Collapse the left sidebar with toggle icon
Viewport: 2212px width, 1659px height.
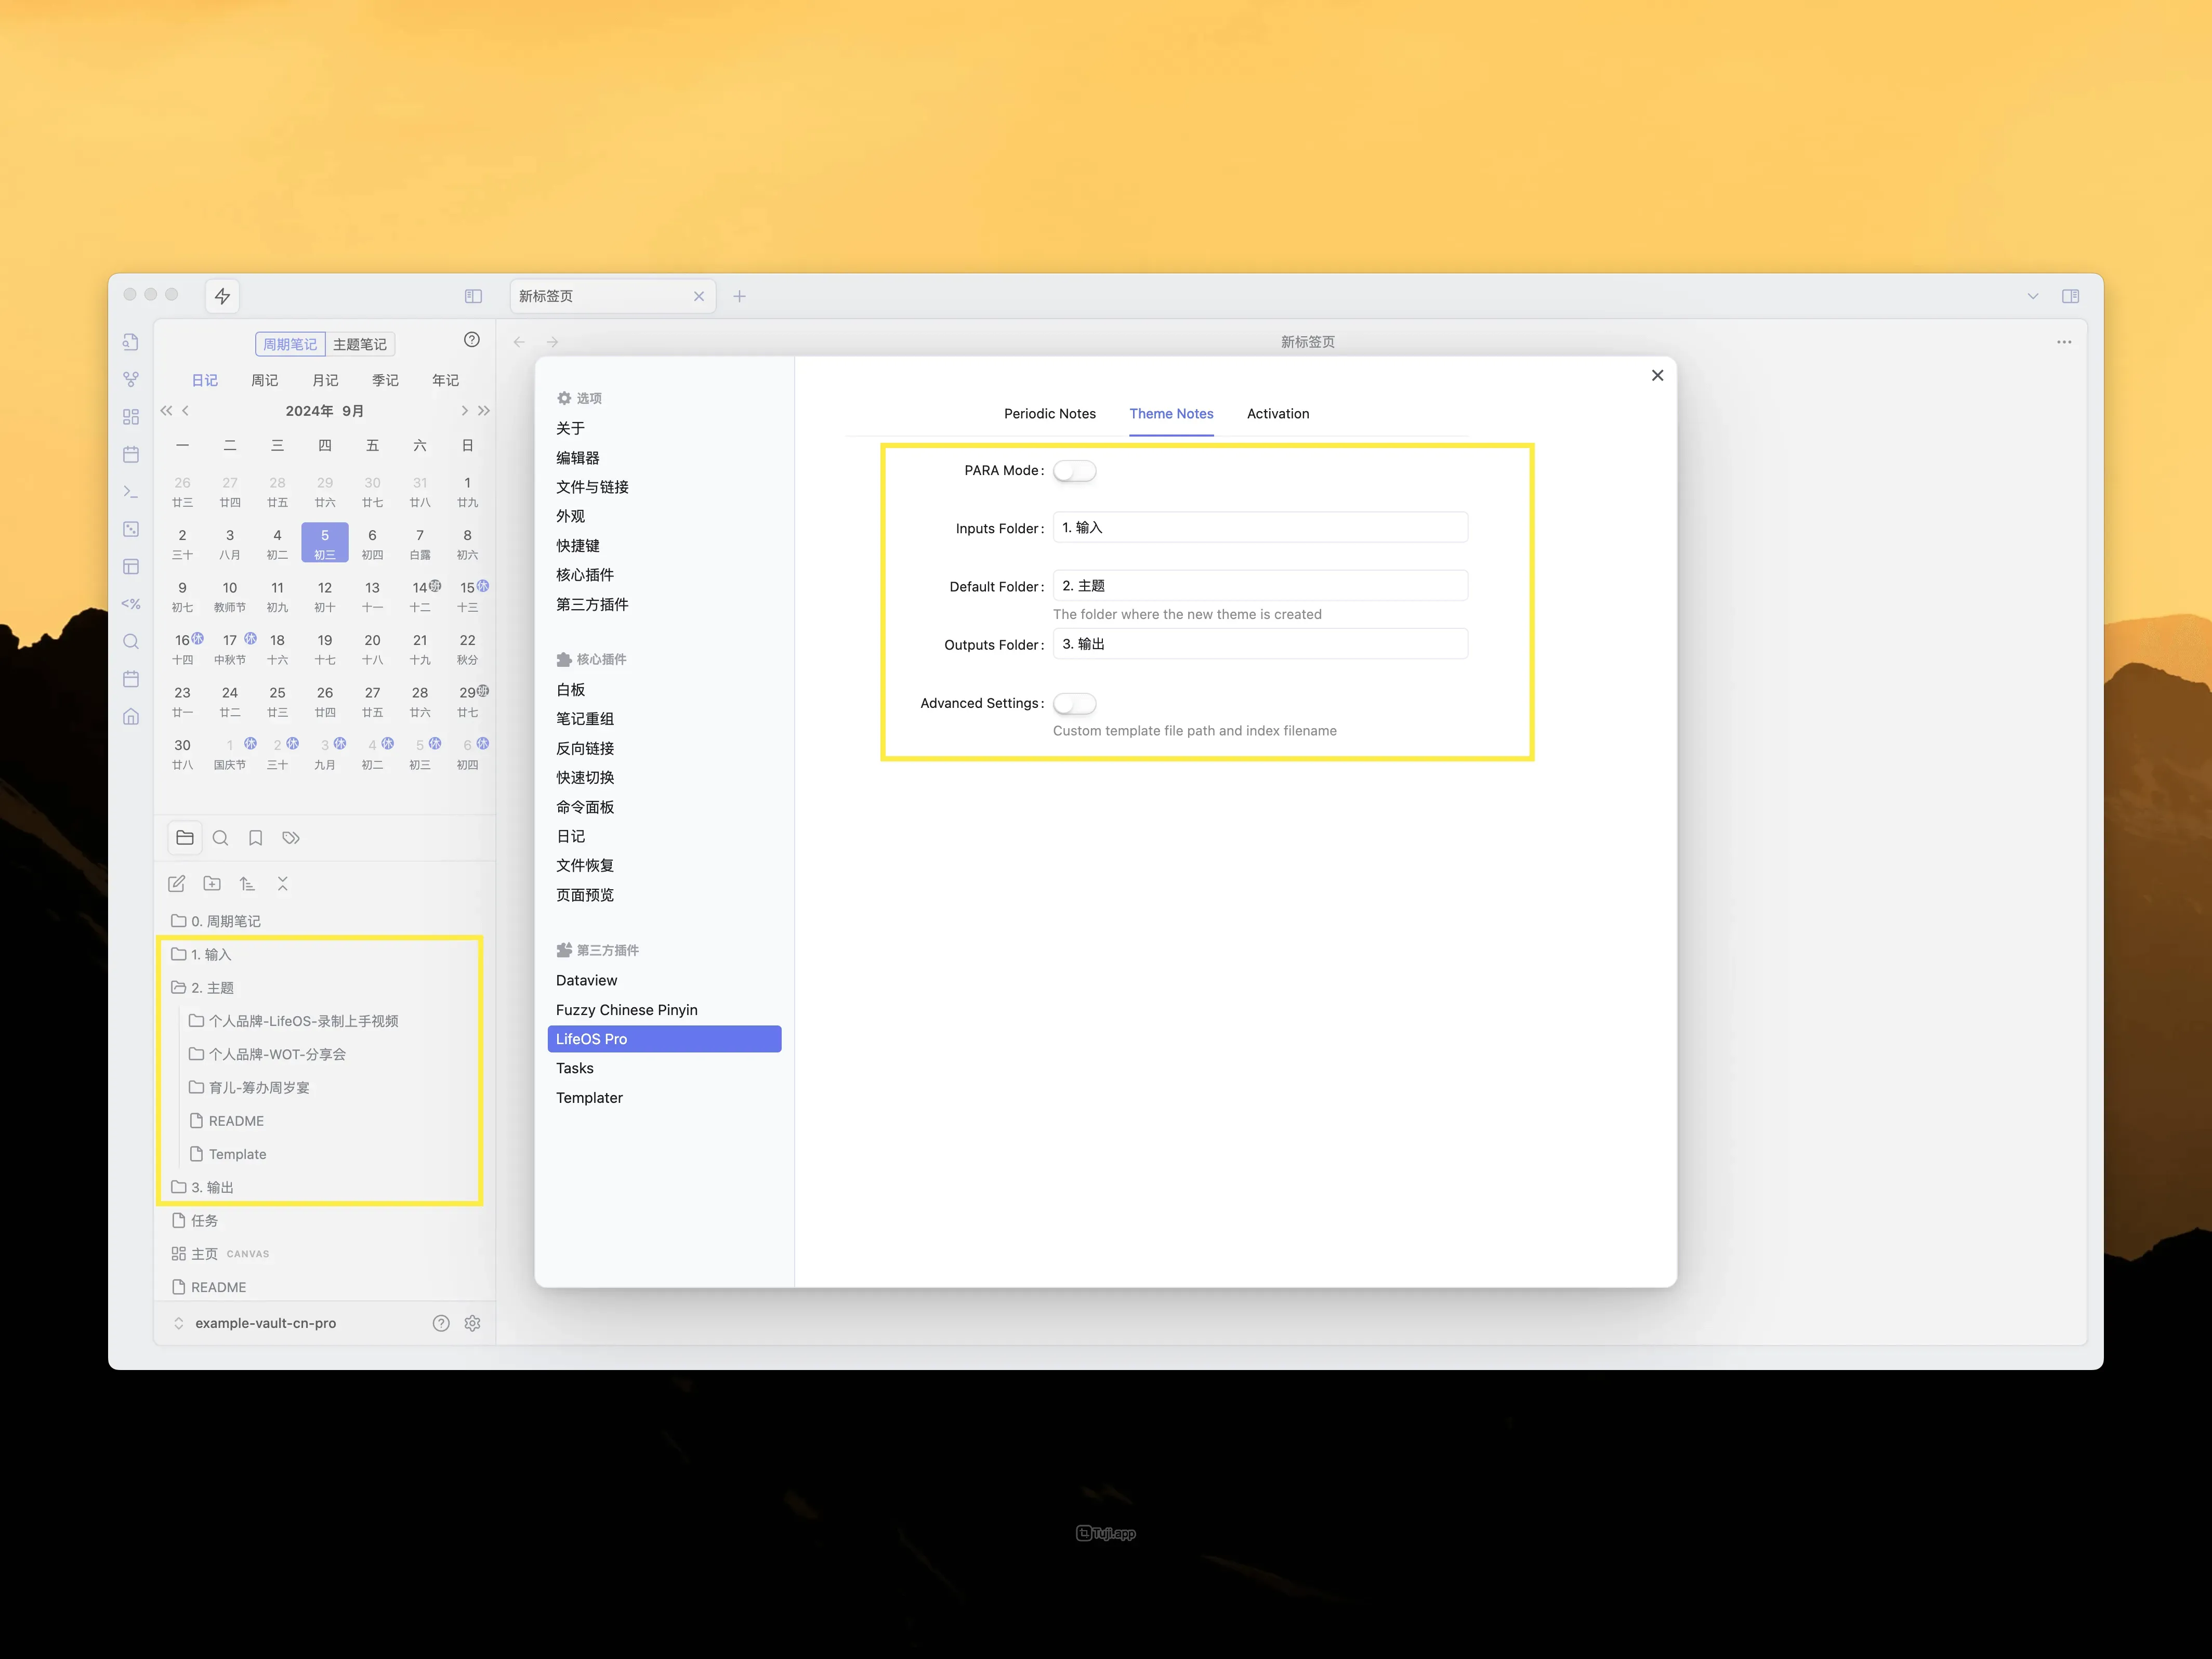tap(473, 296)
